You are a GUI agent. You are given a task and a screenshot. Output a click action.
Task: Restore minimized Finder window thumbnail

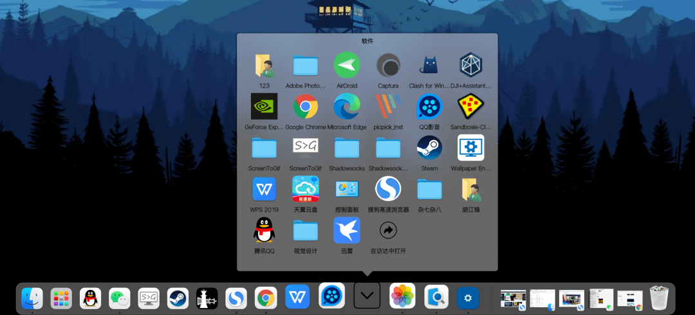(x=542, y=300)
